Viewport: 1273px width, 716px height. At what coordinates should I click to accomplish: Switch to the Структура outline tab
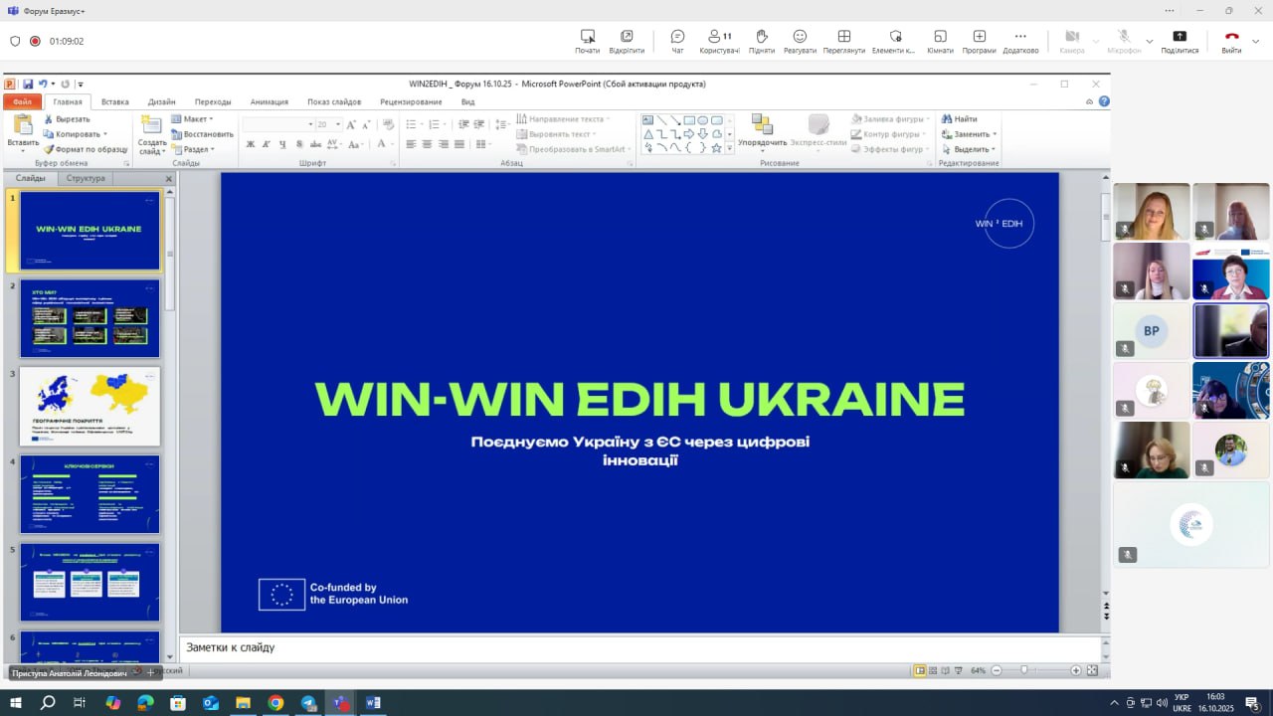86,179
